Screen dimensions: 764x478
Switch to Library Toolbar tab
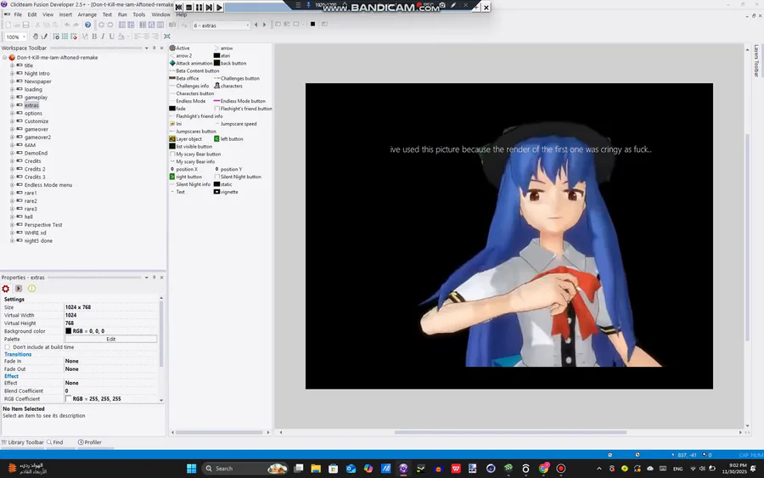click(22, 442)
